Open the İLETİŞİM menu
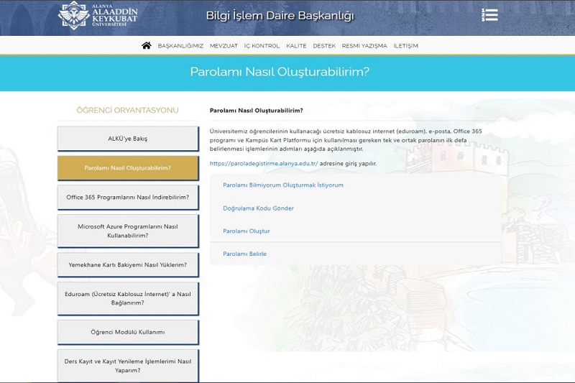Image resolution: width=575 pixels, height=383 pixels. [405, 46]
